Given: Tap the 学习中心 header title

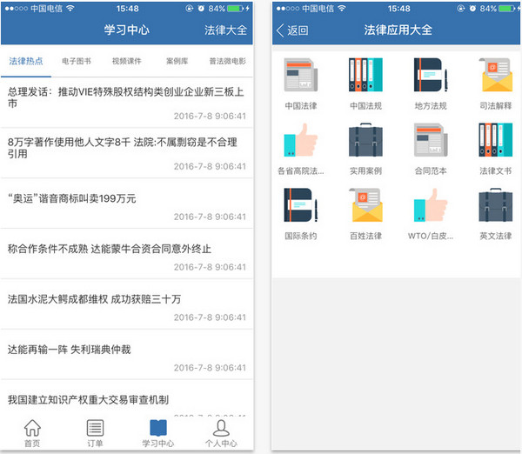Looking at the screenshot, I should [x=127, y=30].
